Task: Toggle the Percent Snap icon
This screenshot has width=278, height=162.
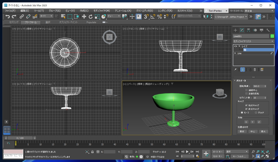Action: point(160,16)
